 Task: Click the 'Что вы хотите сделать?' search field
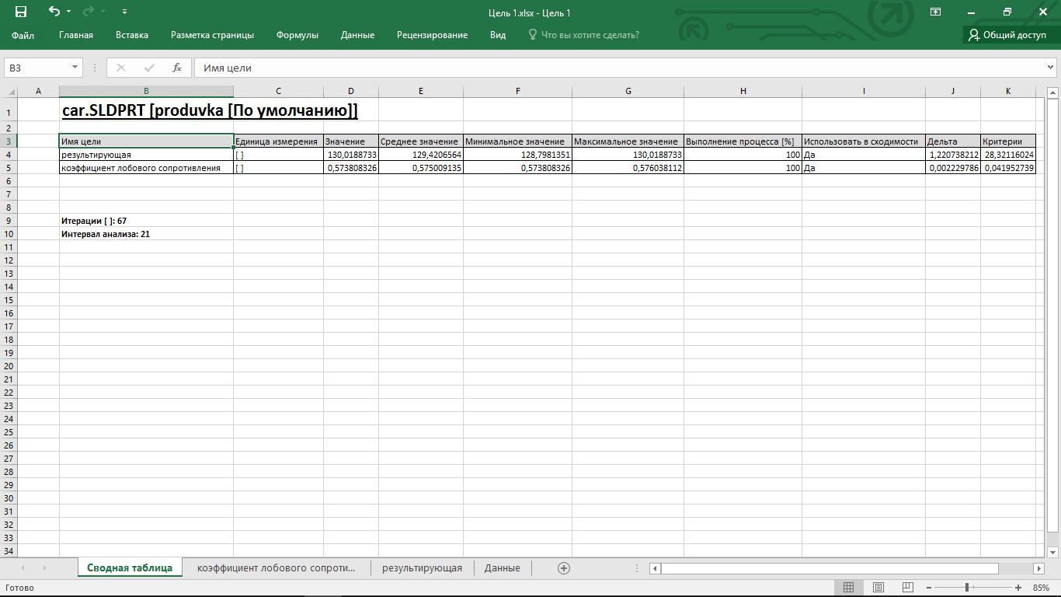(590, 35)
